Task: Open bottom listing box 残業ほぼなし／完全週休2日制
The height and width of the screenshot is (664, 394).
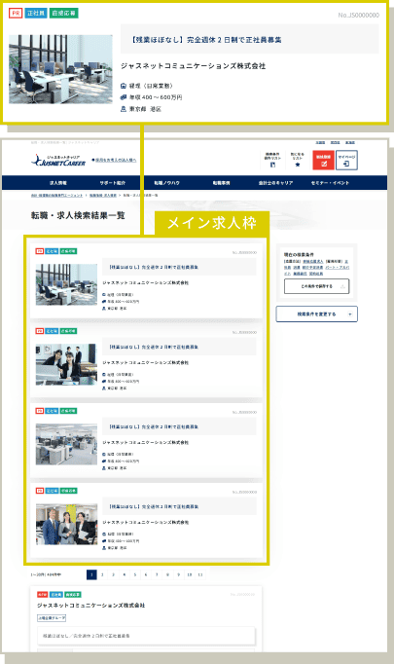Action: pyautogui.click(x=146, y=636)
